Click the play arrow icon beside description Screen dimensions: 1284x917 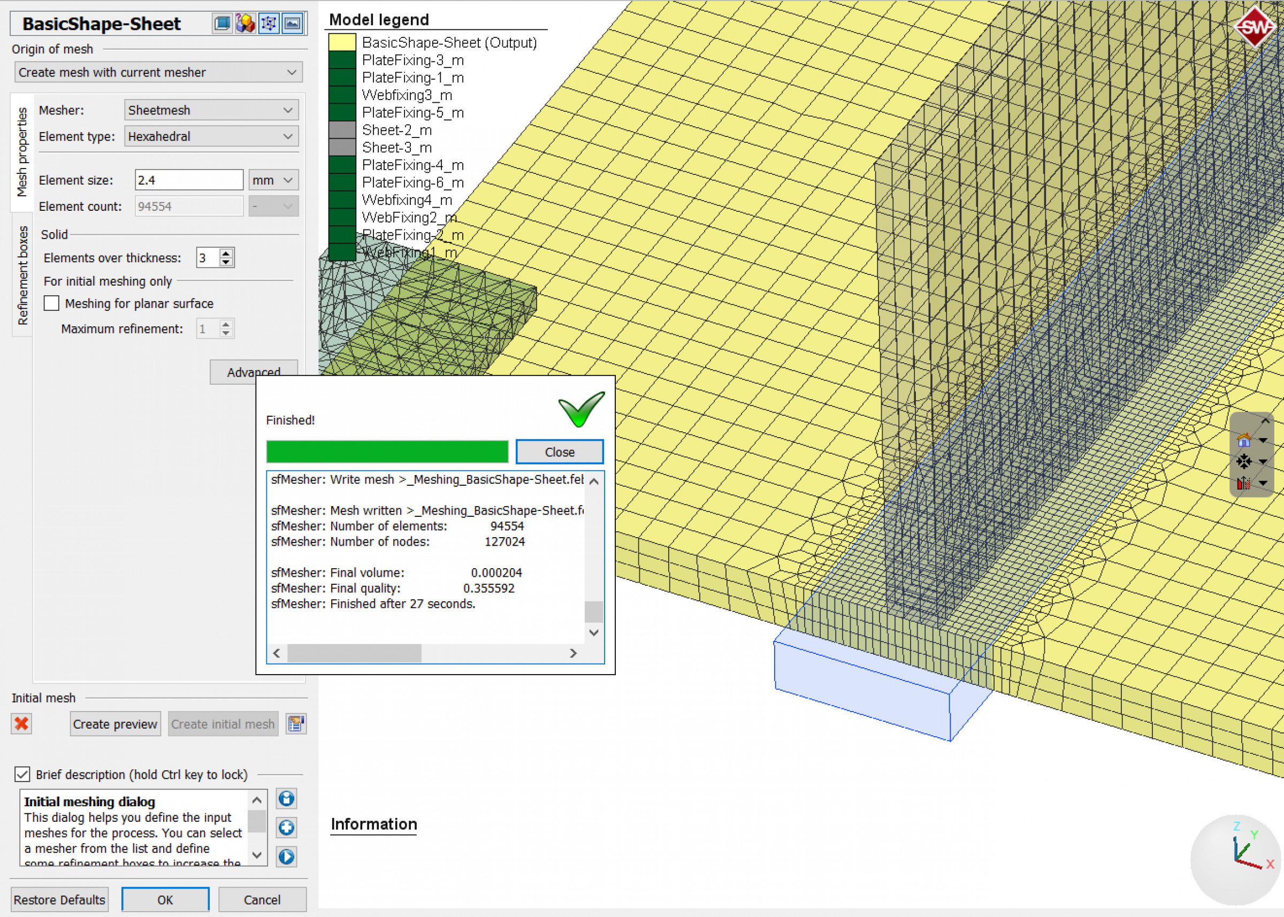(286, 857)
